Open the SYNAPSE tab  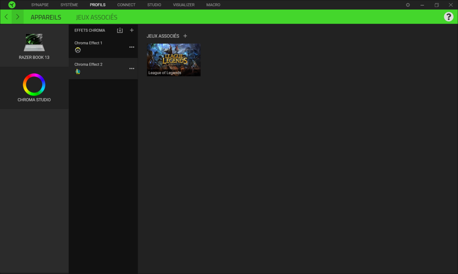(x=40, y=5)
